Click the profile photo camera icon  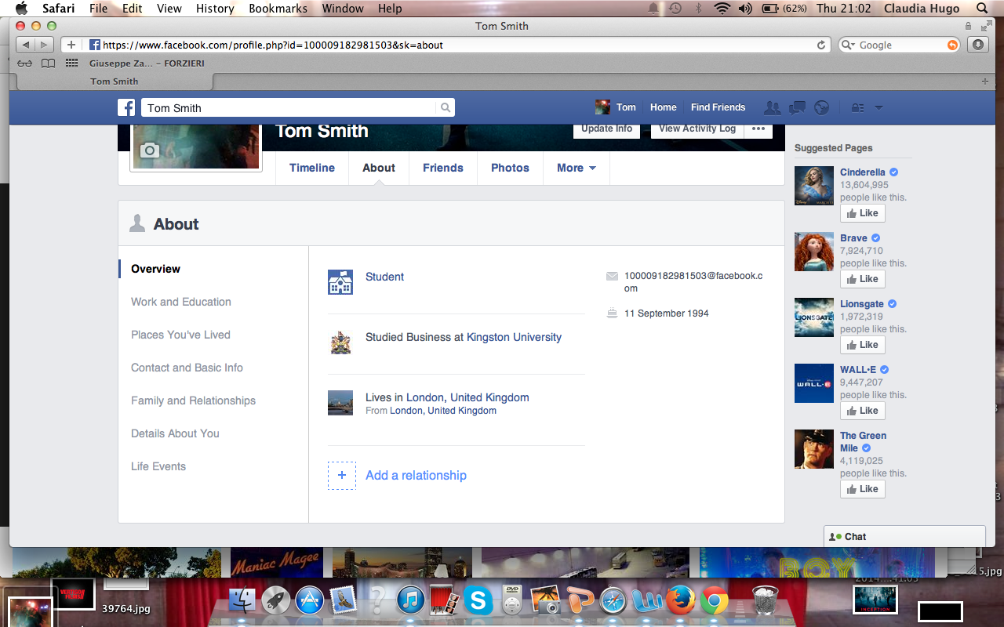tap(150, 150)
